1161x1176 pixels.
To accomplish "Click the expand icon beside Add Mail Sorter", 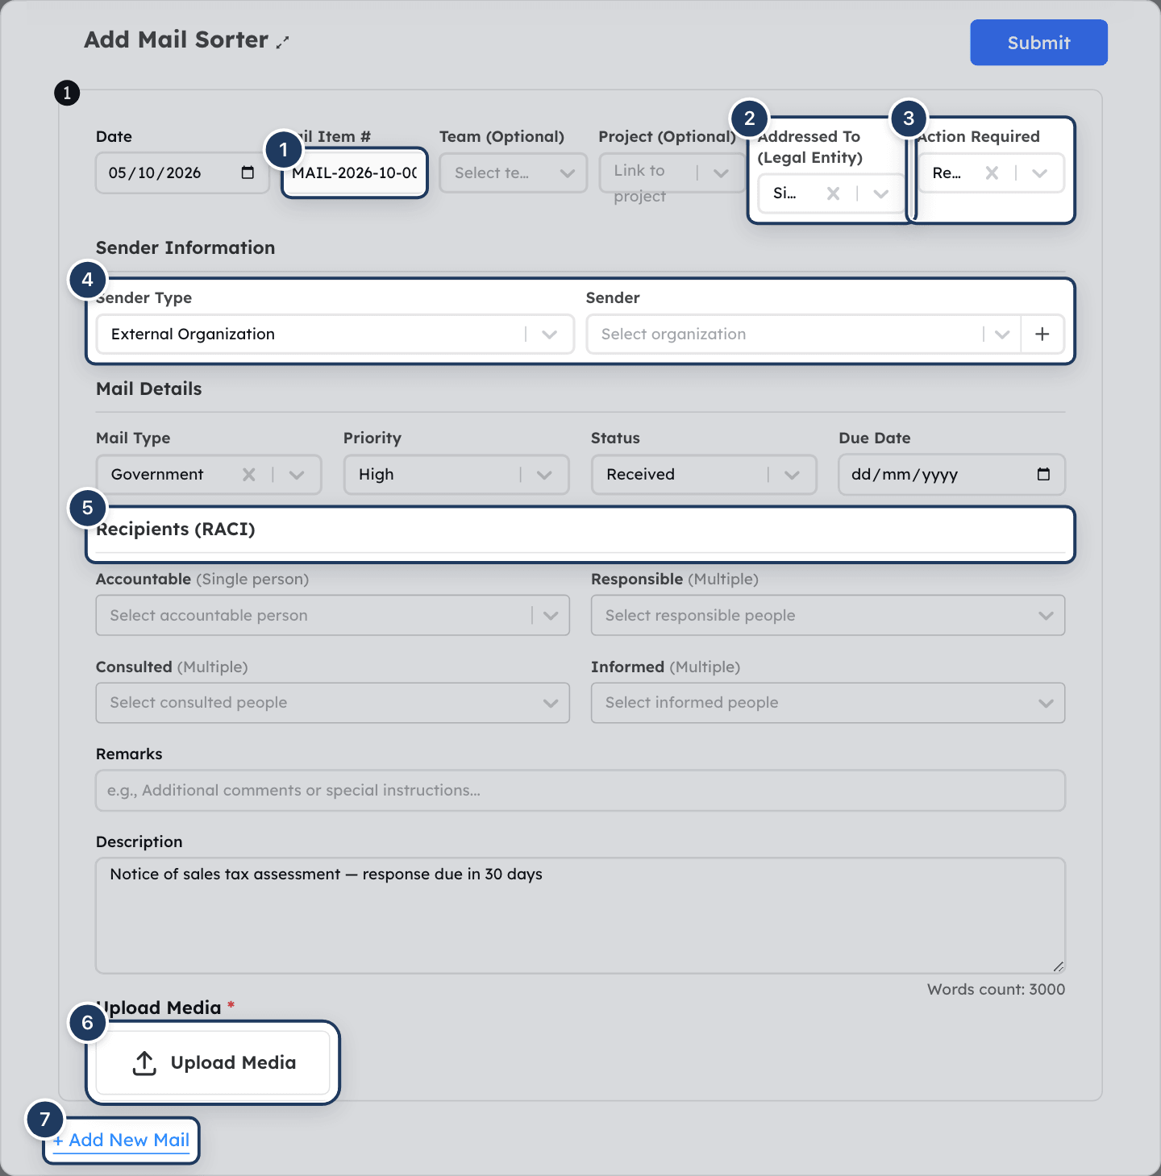I will coord(282,42).
